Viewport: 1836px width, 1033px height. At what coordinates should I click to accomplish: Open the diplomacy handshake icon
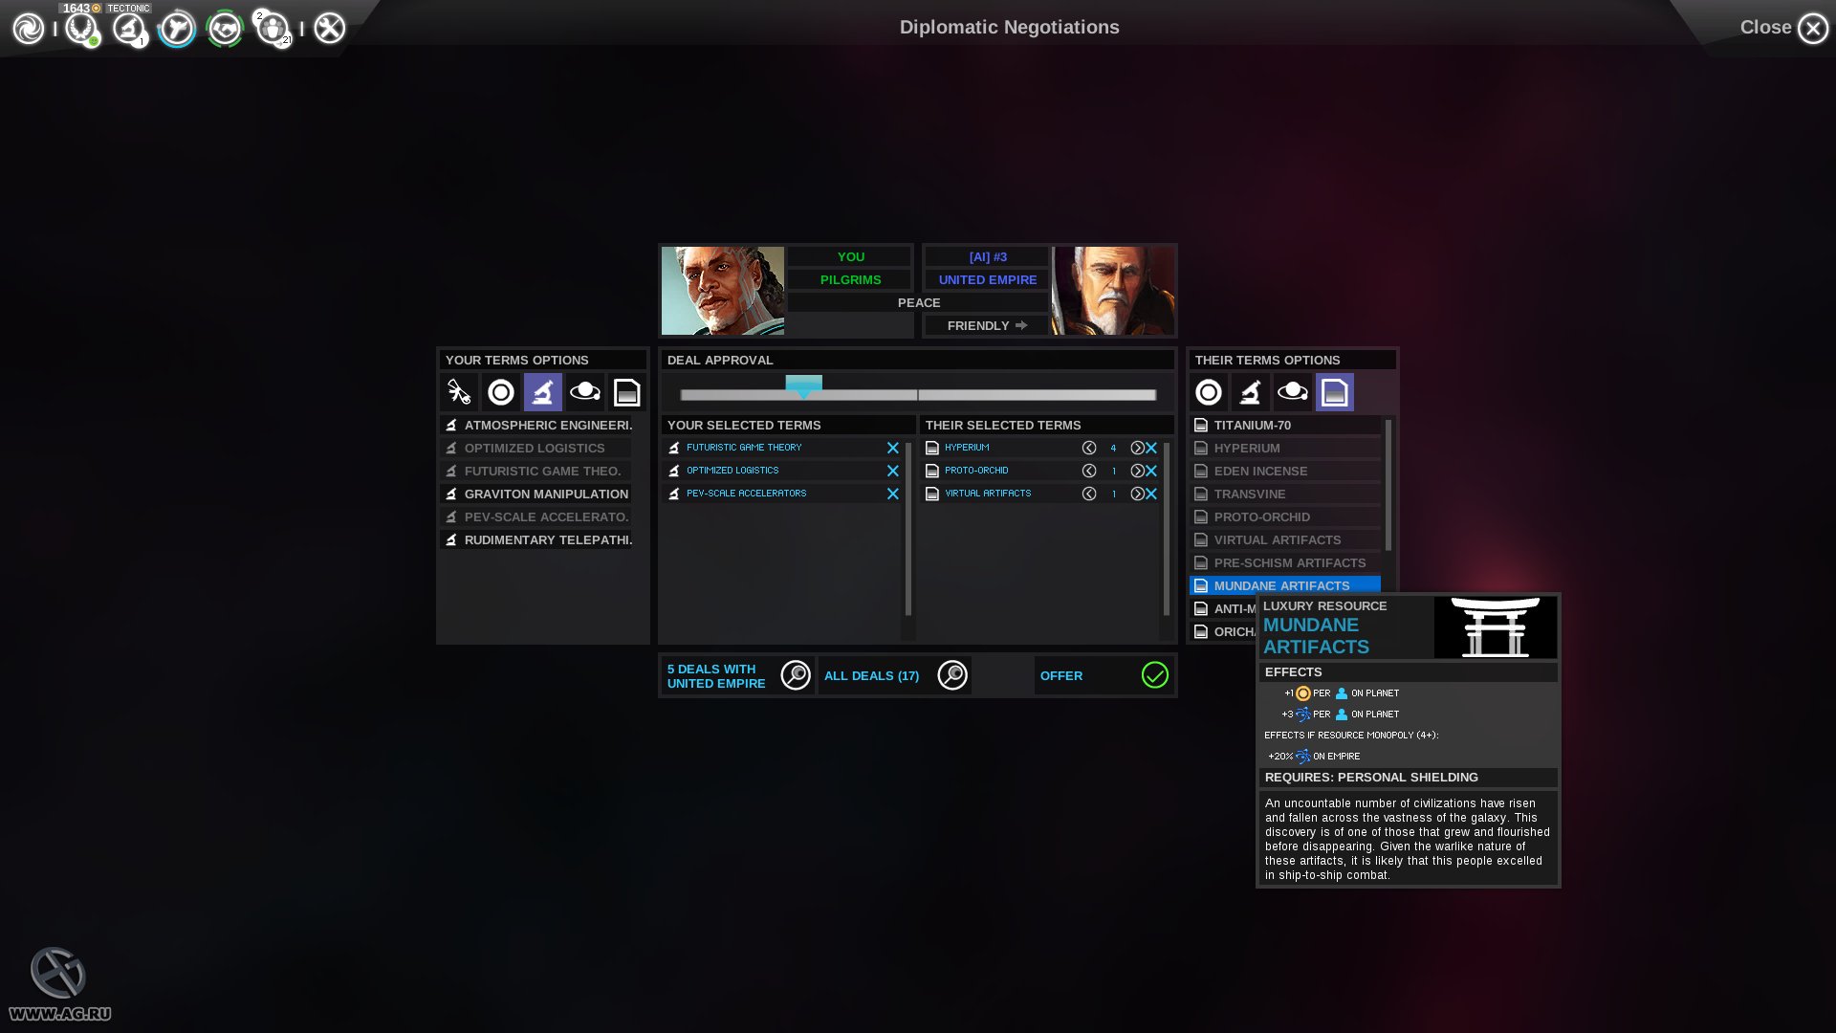click(x=225, y=28)
